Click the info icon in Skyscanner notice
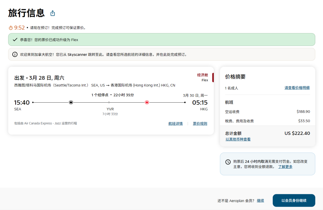Image resolution: width=323 pixels, height=210 pixels. coord(15,55)
